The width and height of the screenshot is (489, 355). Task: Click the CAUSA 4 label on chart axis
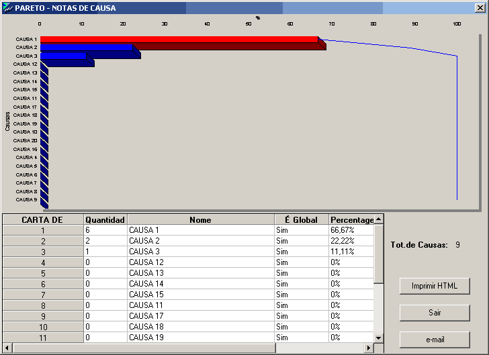pyautogui.click(x=26, y=158)
